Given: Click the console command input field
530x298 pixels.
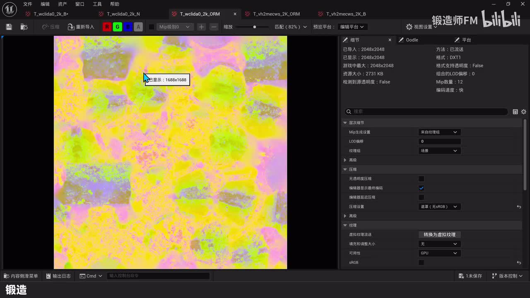Looking at the screenshot, I should tap(158, 276).
